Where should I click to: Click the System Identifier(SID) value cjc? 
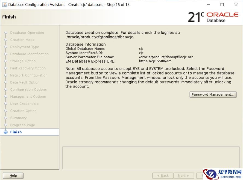[141, 53]
